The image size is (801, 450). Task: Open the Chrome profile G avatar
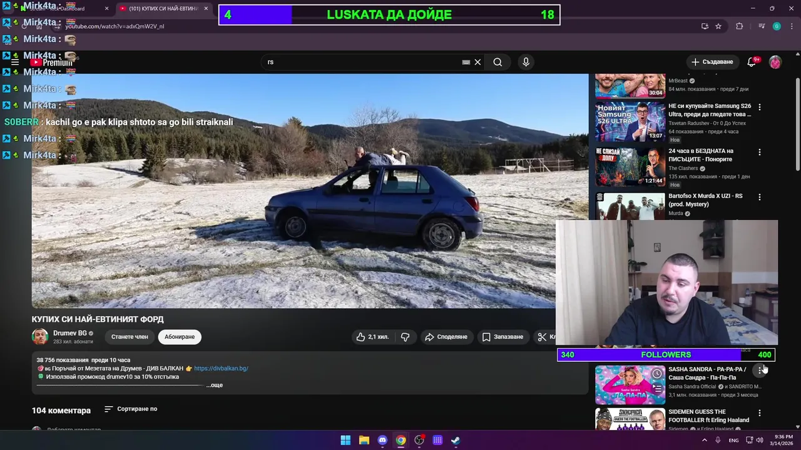(777, 26)
